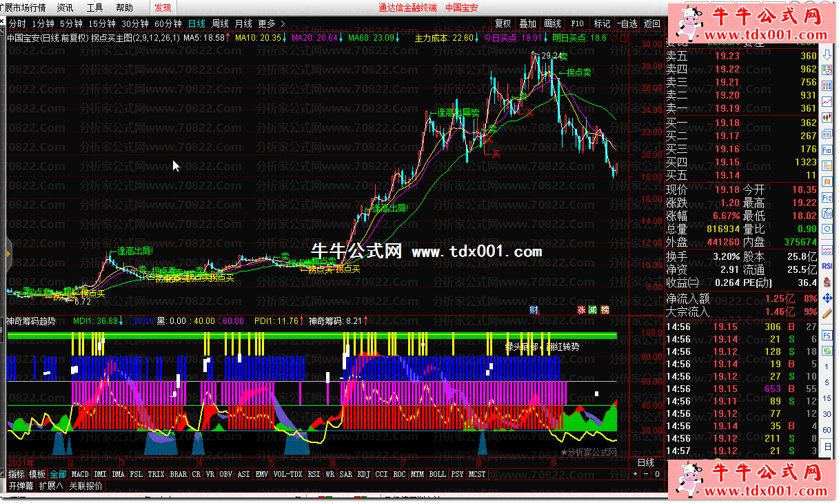Click the 画线 button
839x503 pixels.
tap(553, 23)
